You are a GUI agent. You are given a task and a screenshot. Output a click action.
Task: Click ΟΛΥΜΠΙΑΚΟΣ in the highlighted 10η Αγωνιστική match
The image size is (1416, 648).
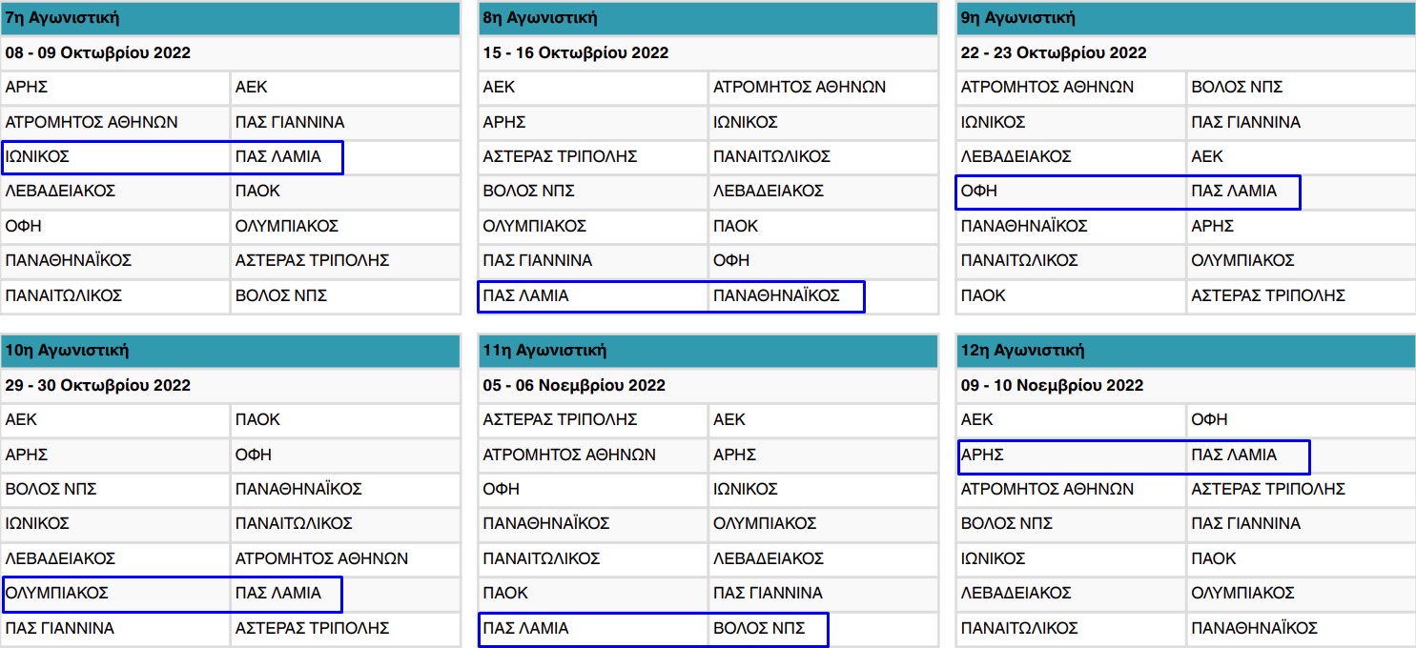click(x=57, y=593)
